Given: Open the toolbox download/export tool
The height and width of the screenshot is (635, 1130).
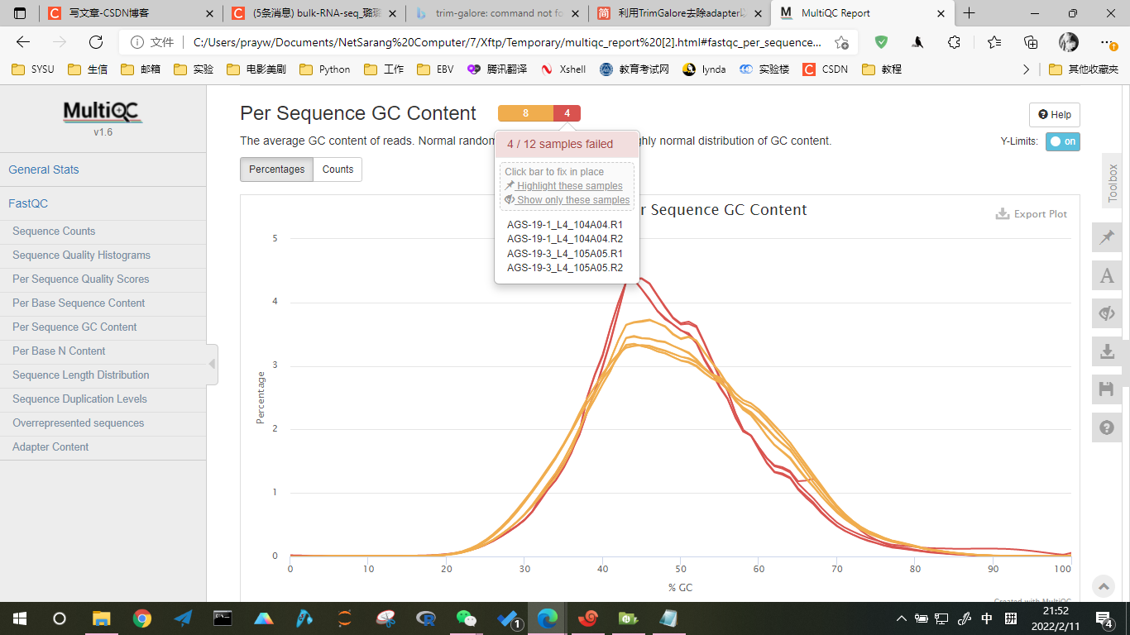Looking at the screenshot, I should [x=1107, y=351].
